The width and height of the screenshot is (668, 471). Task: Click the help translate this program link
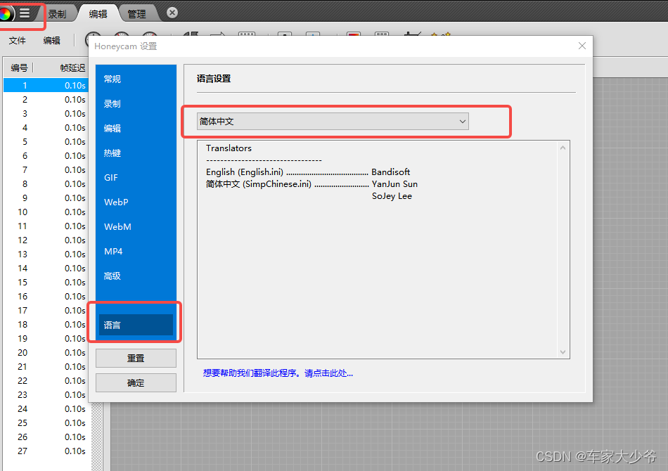[x=278, y=373]
